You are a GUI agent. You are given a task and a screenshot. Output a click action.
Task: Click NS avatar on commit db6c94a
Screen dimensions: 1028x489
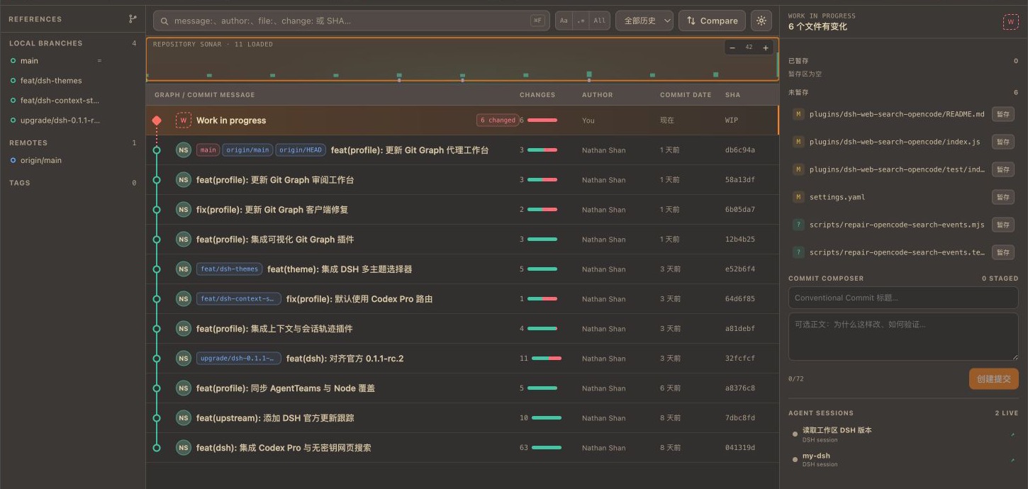point(184,150)
